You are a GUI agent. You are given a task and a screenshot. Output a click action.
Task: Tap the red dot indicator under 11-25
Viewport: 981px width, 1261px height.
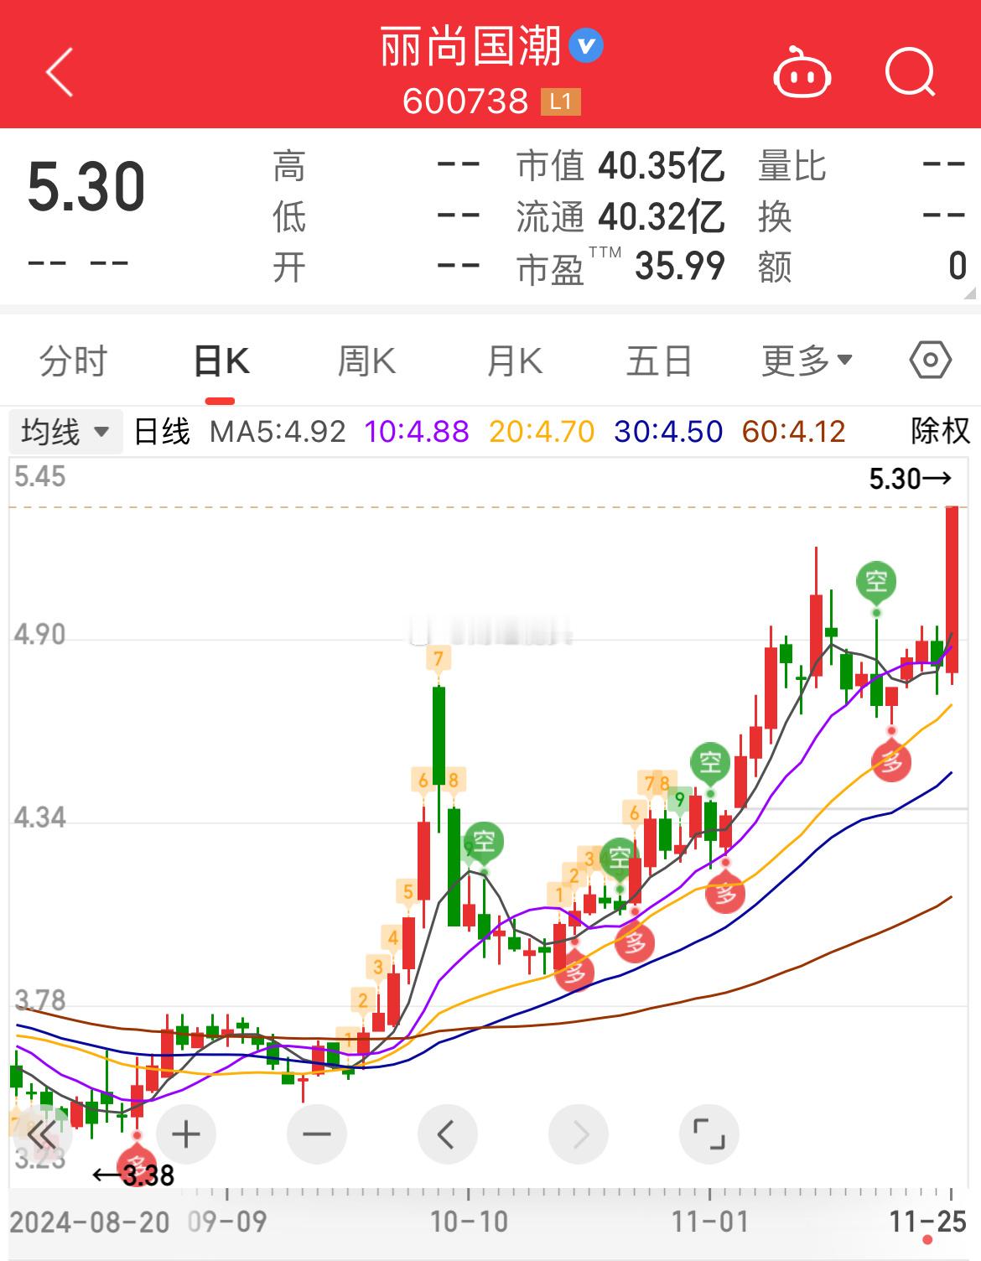click(927, 1240)
